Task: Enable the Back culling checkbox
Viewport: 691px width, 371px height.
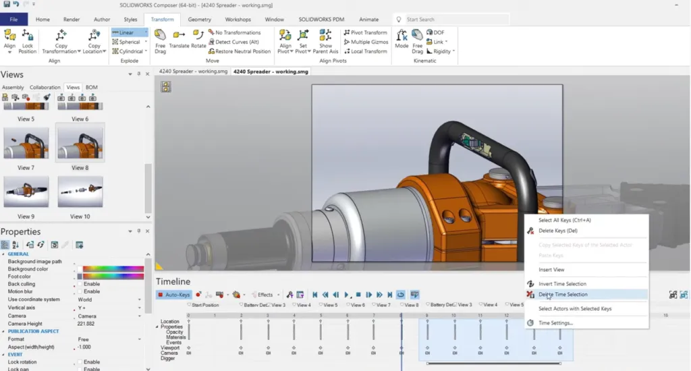Action: point(80,284)
